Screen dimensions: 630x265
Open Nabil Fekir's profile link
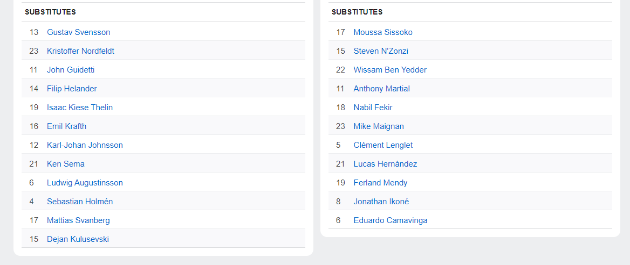[x=373, y=108]
